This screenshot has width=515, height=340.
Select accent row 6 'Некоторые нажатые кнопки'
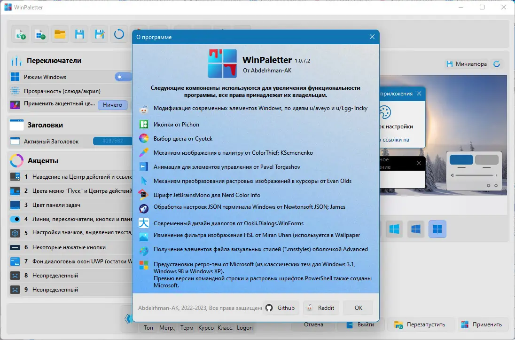click(70, 247)
